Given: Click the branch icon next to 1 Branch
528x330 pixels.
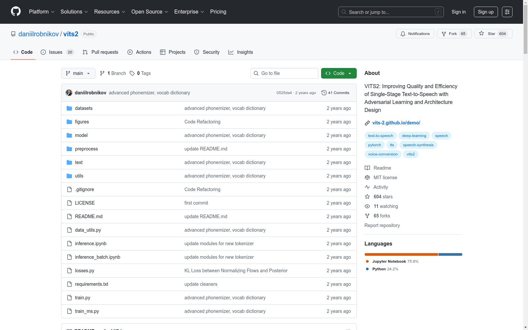Looking at the screenshot, I should (x=102, y=73).
